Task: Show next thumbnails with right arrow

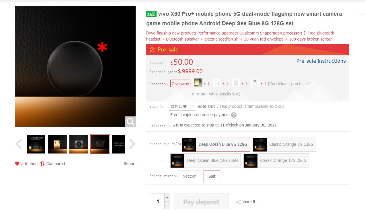Action: point(132,144)
